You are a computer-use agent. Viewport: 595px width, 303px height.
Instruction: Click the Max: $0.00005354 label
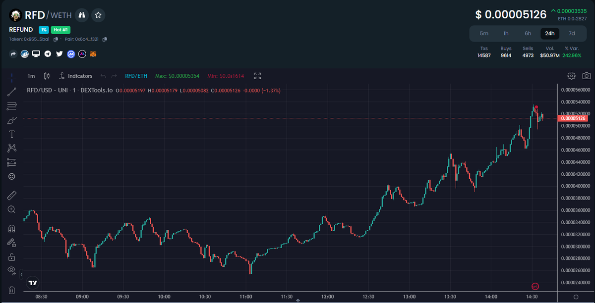tap(177, 76)
